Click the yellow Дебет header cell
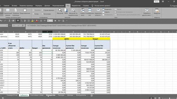The height and width of the screenshot is (99, 177). 67,39
